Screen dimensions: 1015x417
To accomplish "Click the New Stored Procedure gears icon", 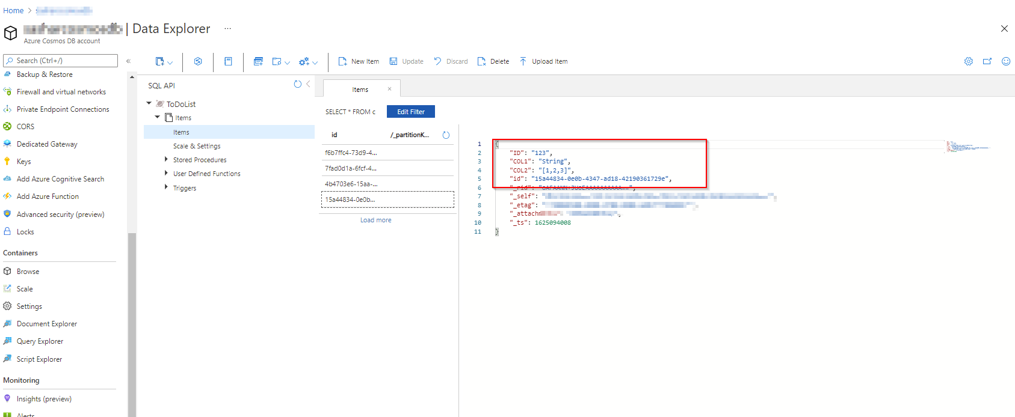I will [x=304, y=61].
